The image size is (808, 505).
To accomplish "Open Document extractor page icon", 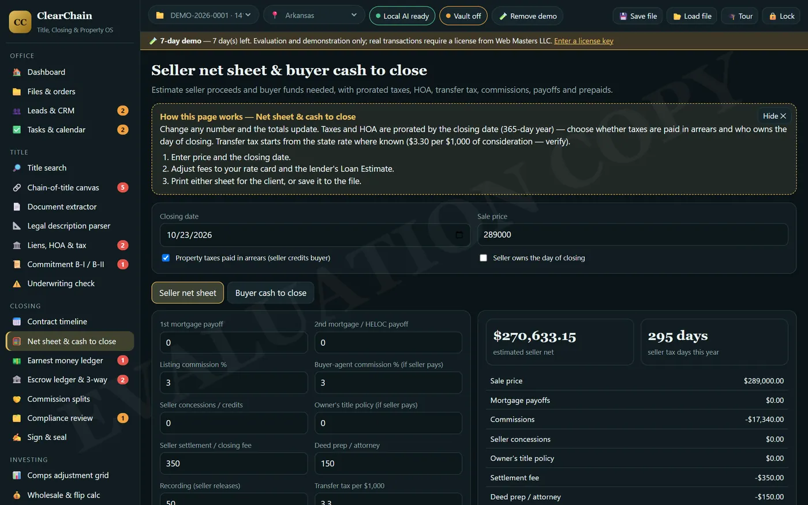I will tap(17, 207).
